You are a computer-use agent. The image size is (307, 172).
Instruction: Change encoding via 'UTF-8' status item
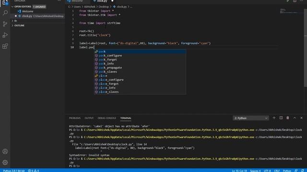(267, 171)
